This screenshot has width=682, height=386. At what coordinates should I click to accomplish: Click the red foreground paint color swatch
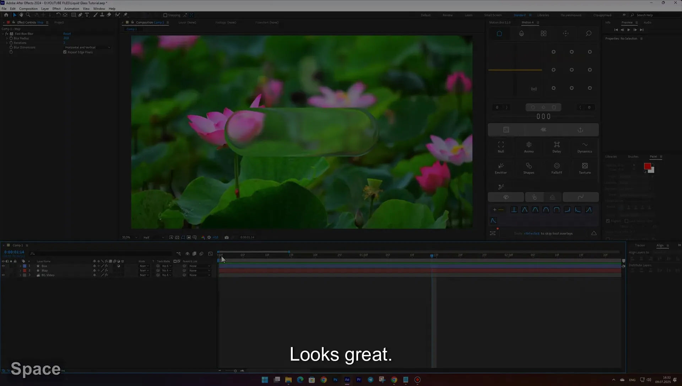pyautogui.click(x=647, y=166)
